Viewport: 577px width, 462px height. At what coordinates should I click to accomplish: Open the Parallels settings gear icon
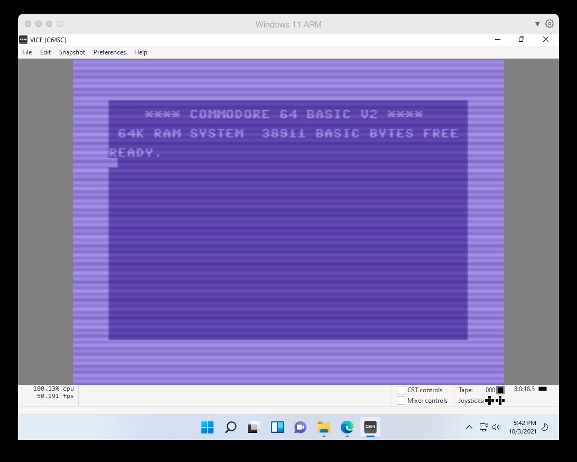click(550, 24)
